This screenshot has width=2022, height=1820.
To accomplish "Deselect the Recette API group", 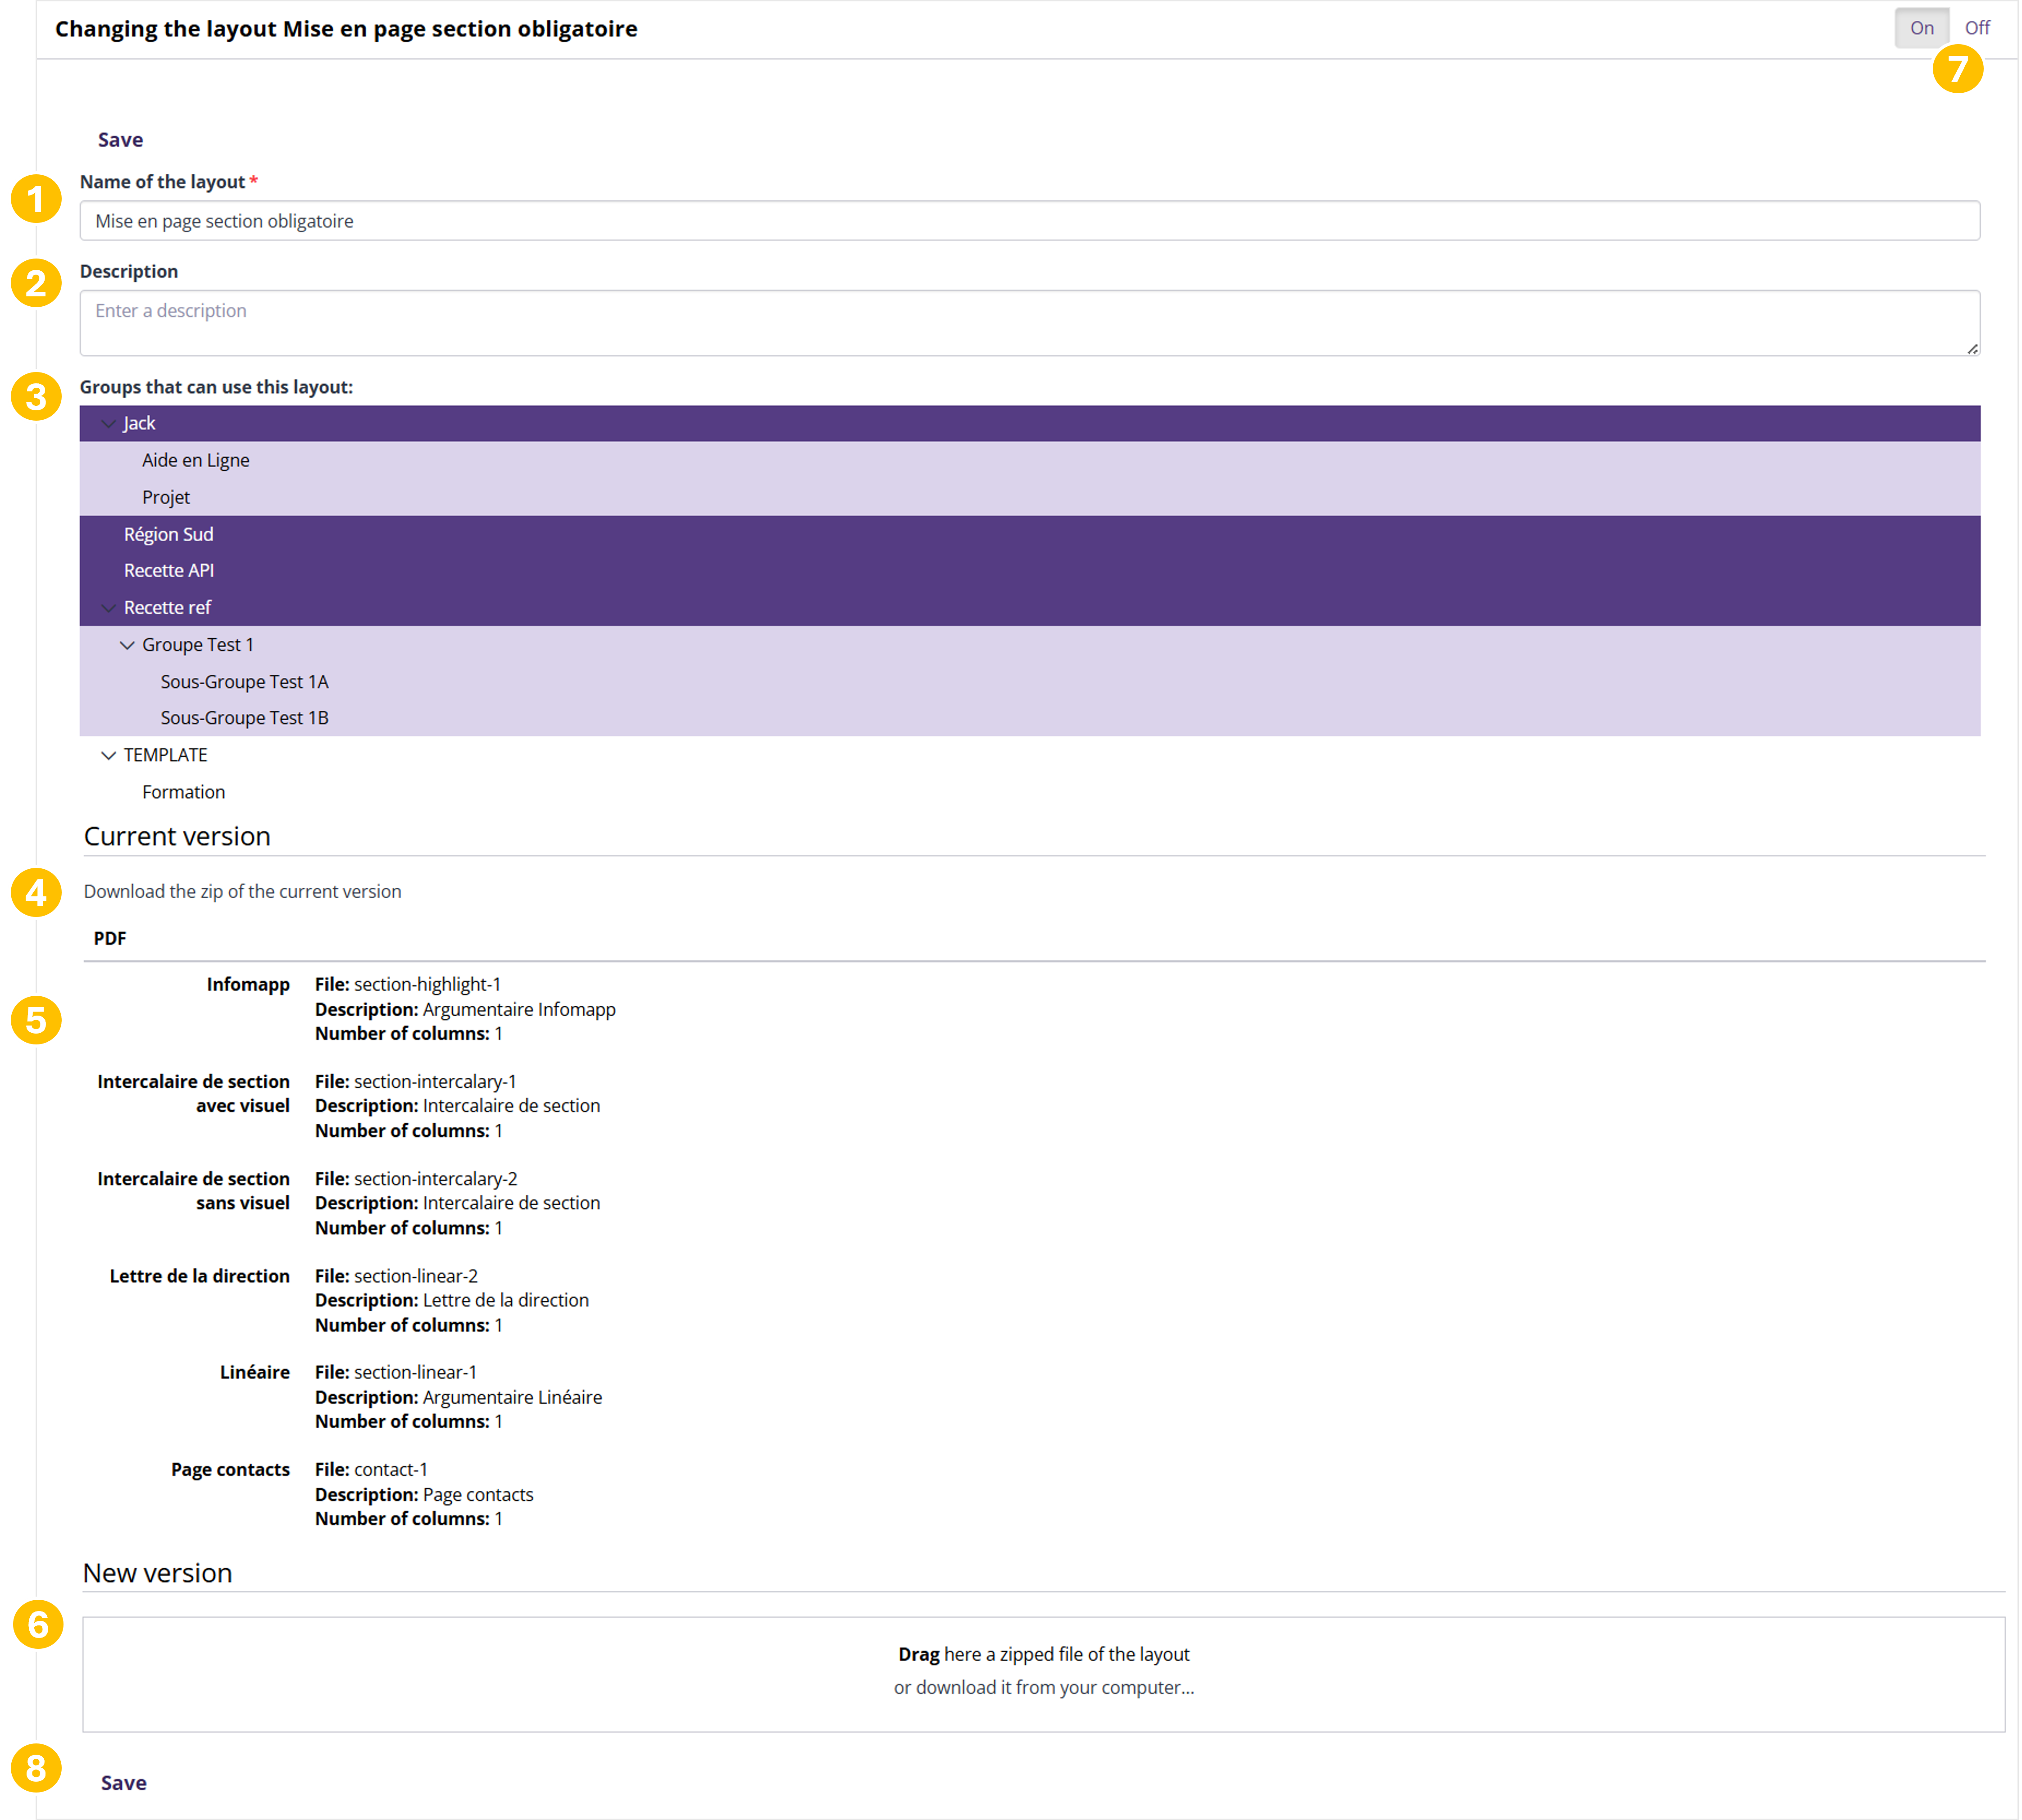I will pos(169,570).
